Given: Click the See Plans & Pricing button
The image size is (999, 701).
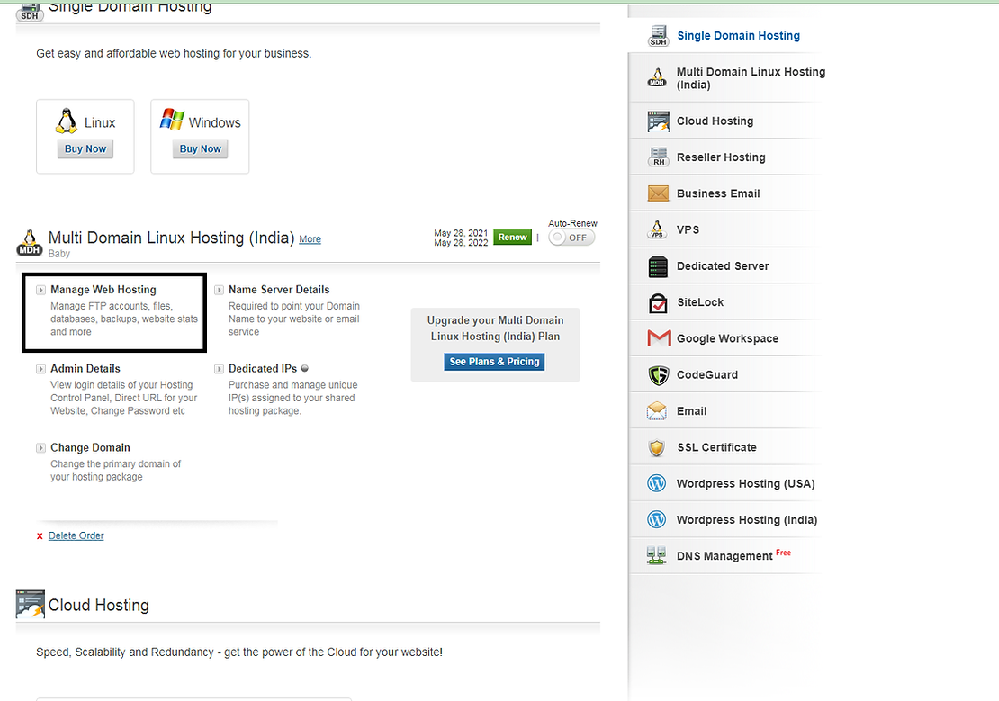Looking at the screenshot, I should pos(494,362).
